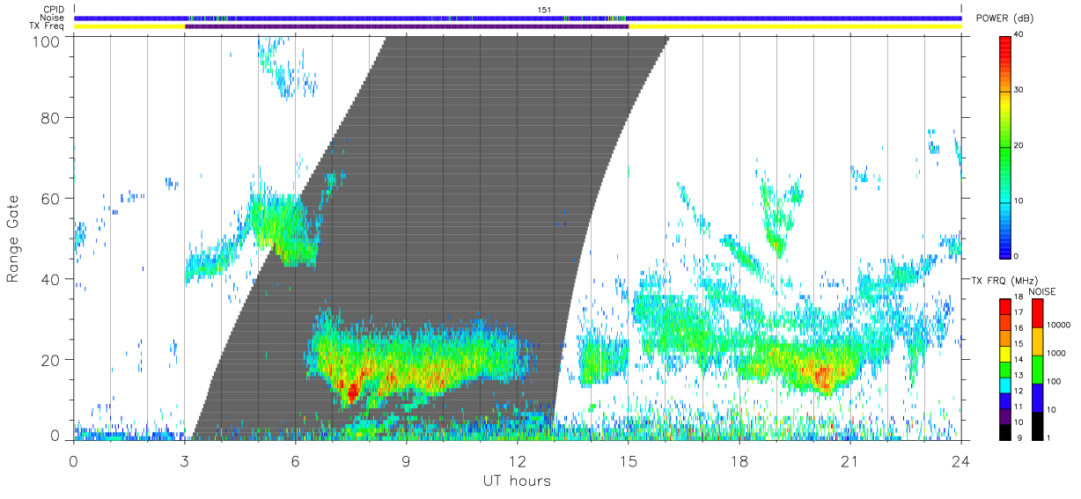Pick the red swatch in the NOISE legend
The height and width of the screenshot is (499, 1081).
click(x=1037, y=313)
